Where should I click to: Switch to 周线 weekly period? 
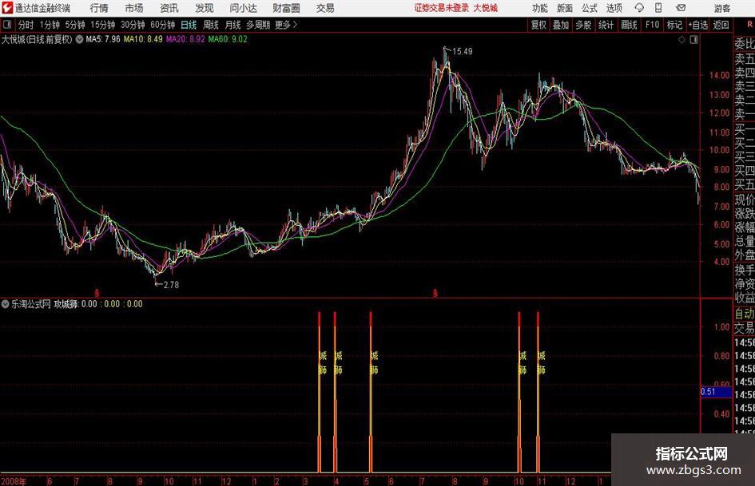click(211, 25)
